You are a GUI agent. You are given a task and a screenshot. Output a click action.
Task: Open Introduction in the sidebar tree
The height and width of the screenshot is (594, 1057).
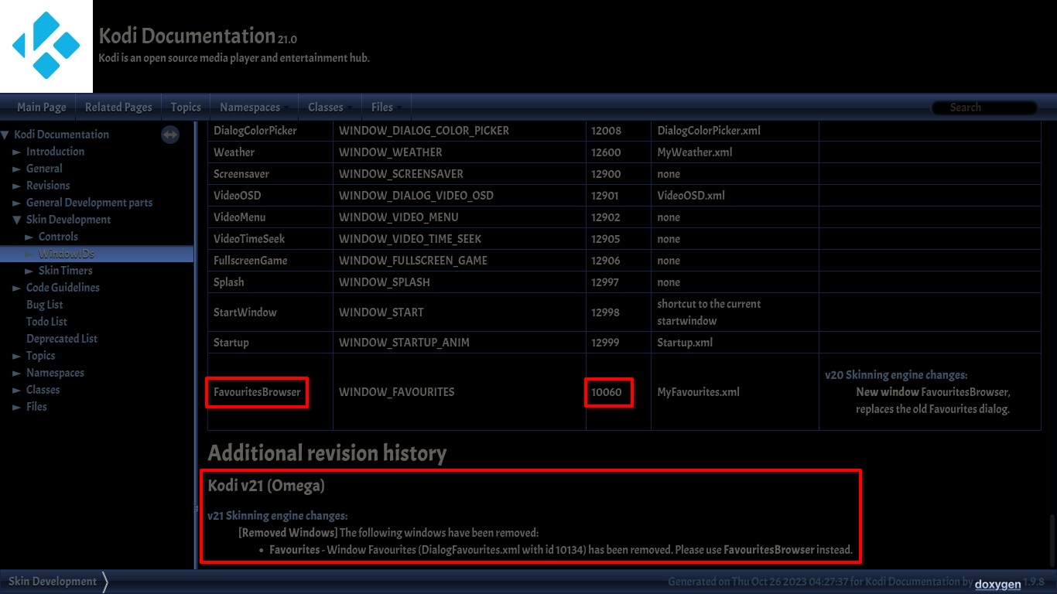point(55,152)
